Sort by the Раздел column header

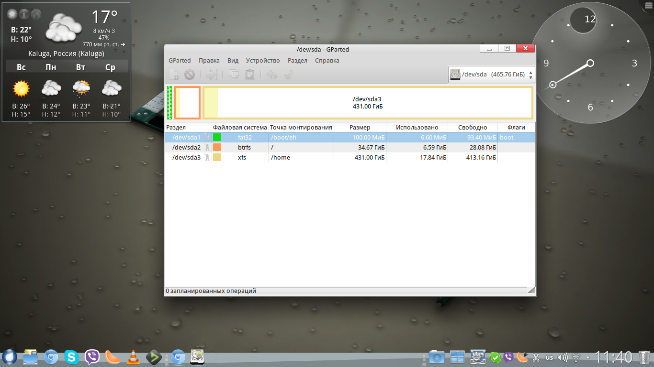click(x=188, y=128)
